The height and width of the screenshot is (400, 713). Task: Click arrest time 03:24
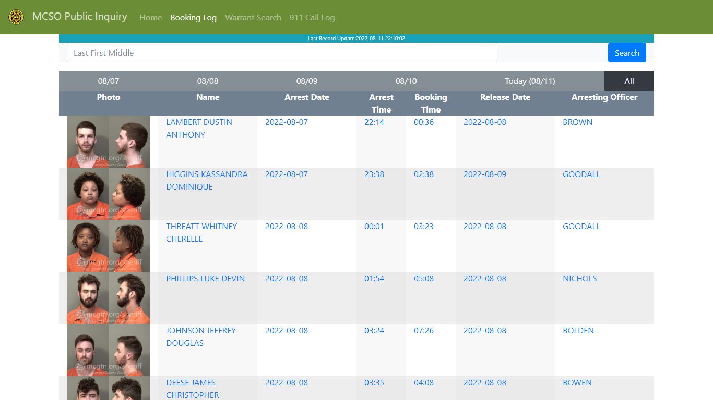374,330
